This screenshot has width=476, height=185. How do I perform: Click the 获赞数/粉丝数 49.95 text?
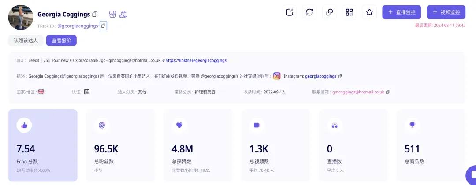tap(191, 170)
